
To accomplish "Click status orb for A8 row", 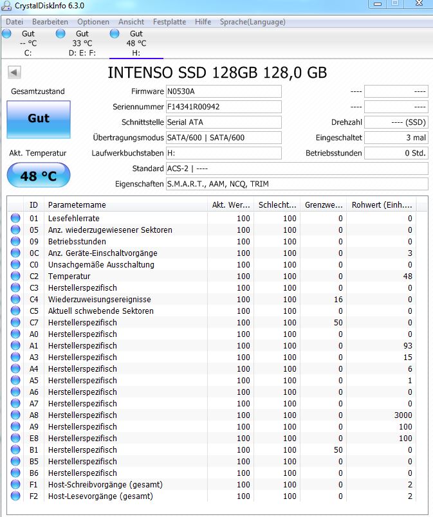I will tap(15, 415).
